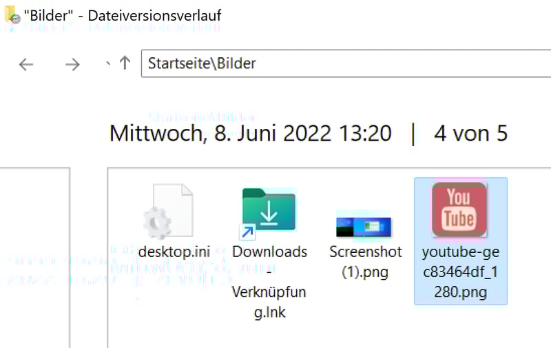This screenshot has width=551, height=348.
Task: Click the desktop.ini file name
Action: (x=174, y=252)
